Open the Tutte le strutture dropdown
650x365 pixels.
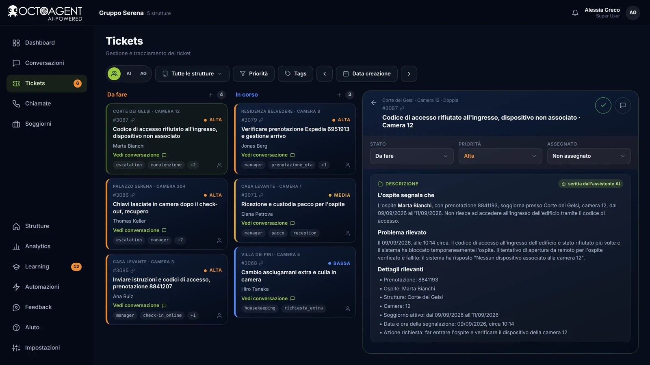[x=192, y=74]
